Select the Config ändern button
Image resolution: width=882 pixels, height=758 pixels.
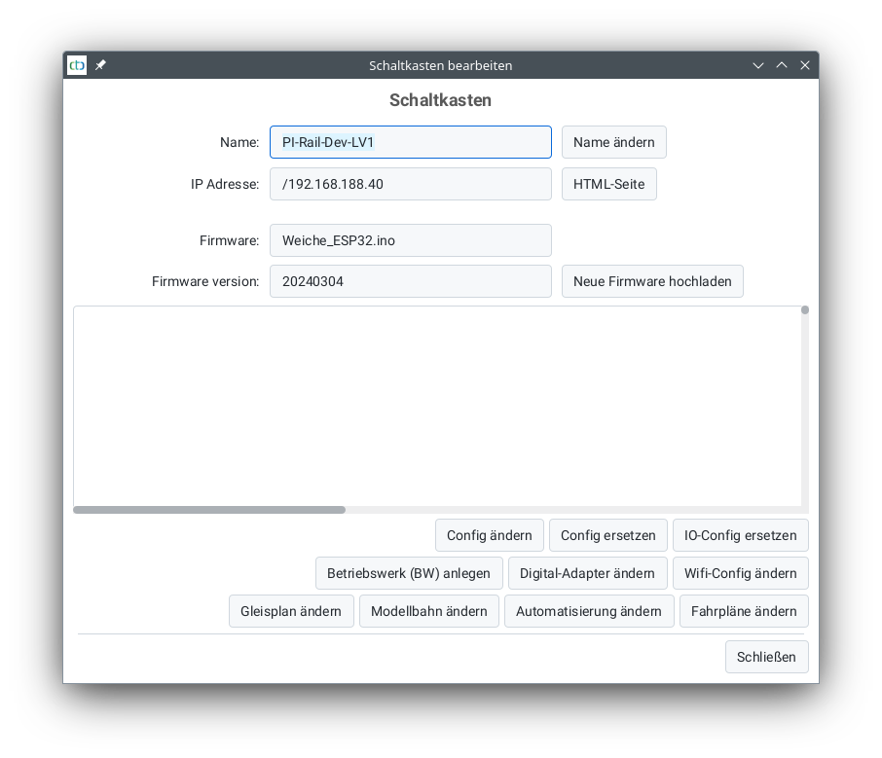489,535
